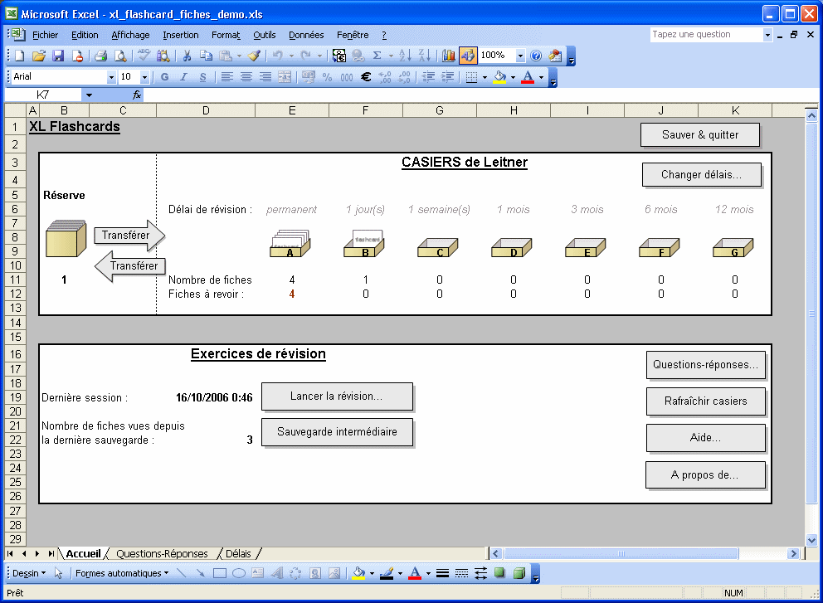The width and height of the screenshot is (823, 603).
Task: Click the AutoSum sigma icon
Action: tap(377, 56)
